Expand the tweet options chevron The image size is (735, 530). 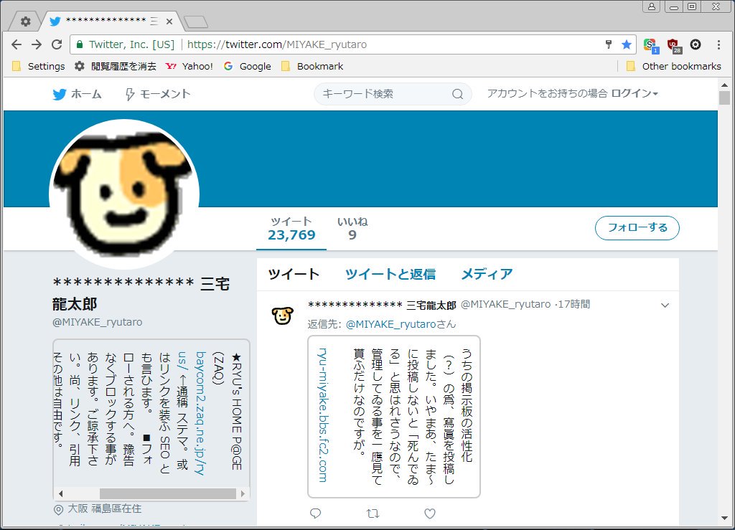point(665,306)
